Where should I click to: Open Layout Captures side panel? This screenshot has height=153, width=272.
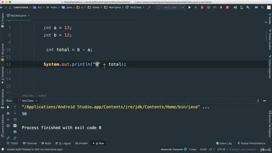pyautogui.click(x=3, y=126)
